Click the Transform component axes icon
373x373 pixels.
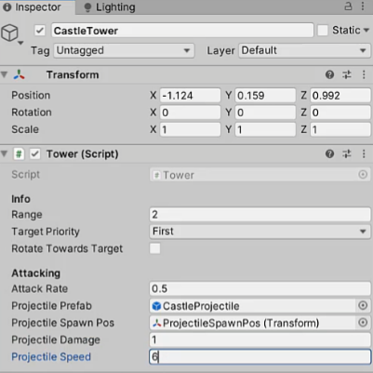pos(19,74)
